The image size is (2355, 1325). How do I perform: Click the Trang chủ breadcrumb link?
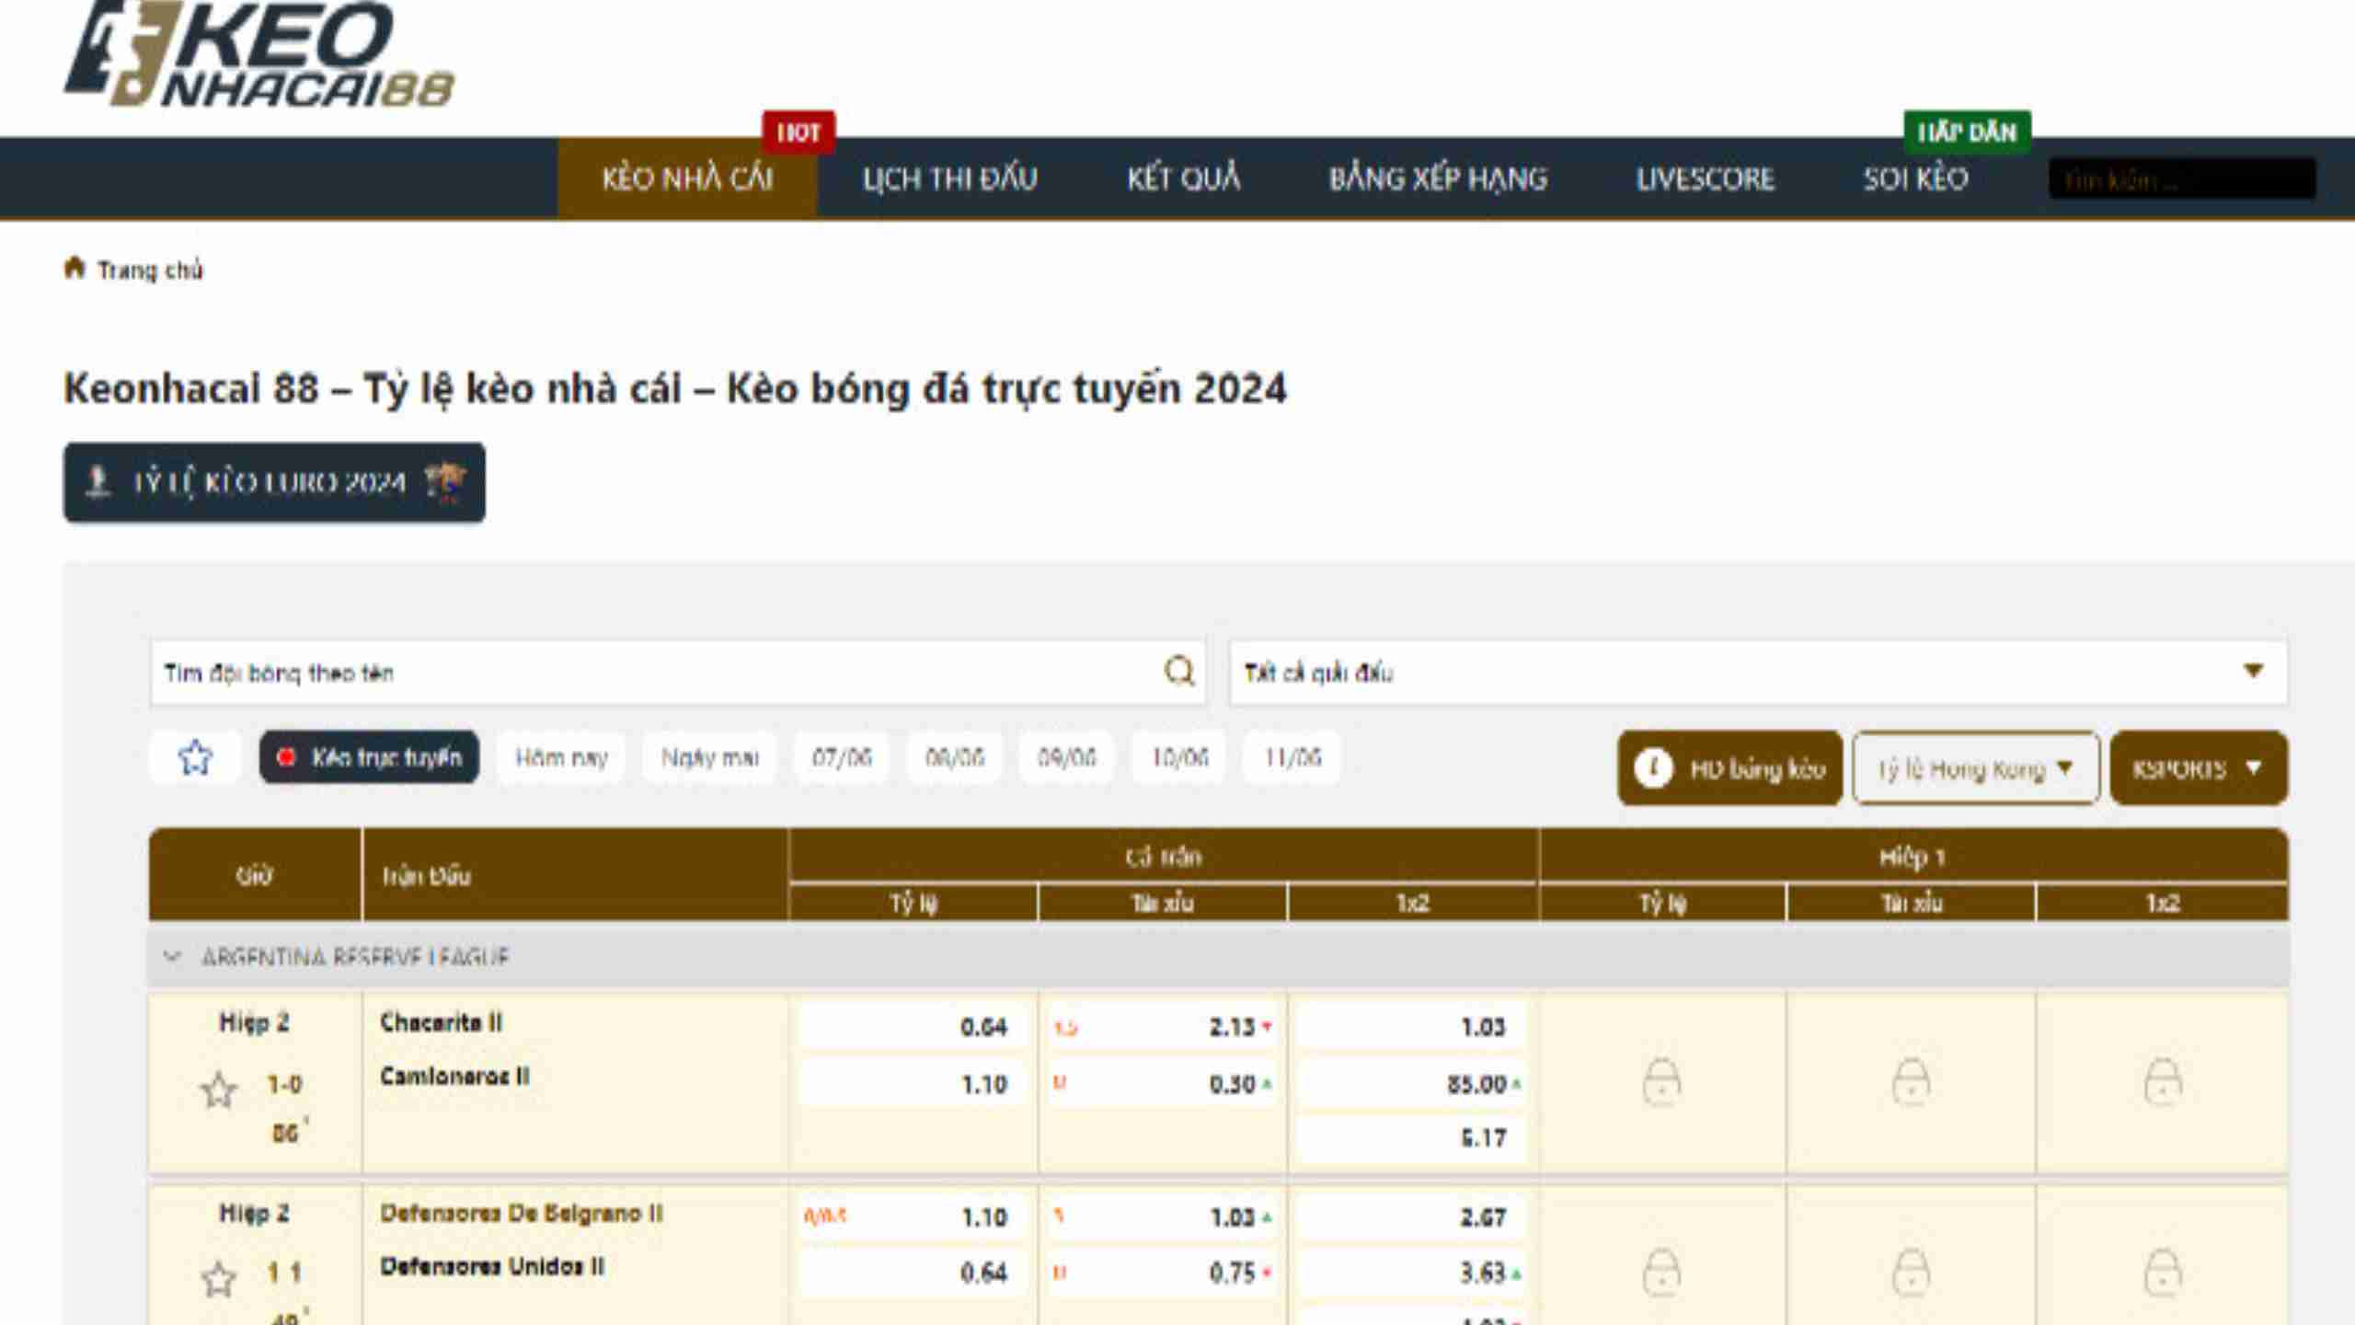(150, 270)
